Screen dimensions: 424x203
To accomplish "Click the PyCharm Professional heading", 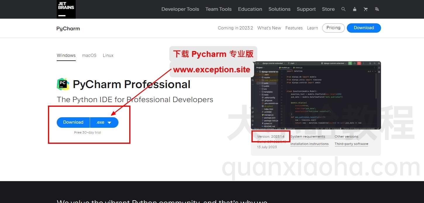I will pos(132,84).
